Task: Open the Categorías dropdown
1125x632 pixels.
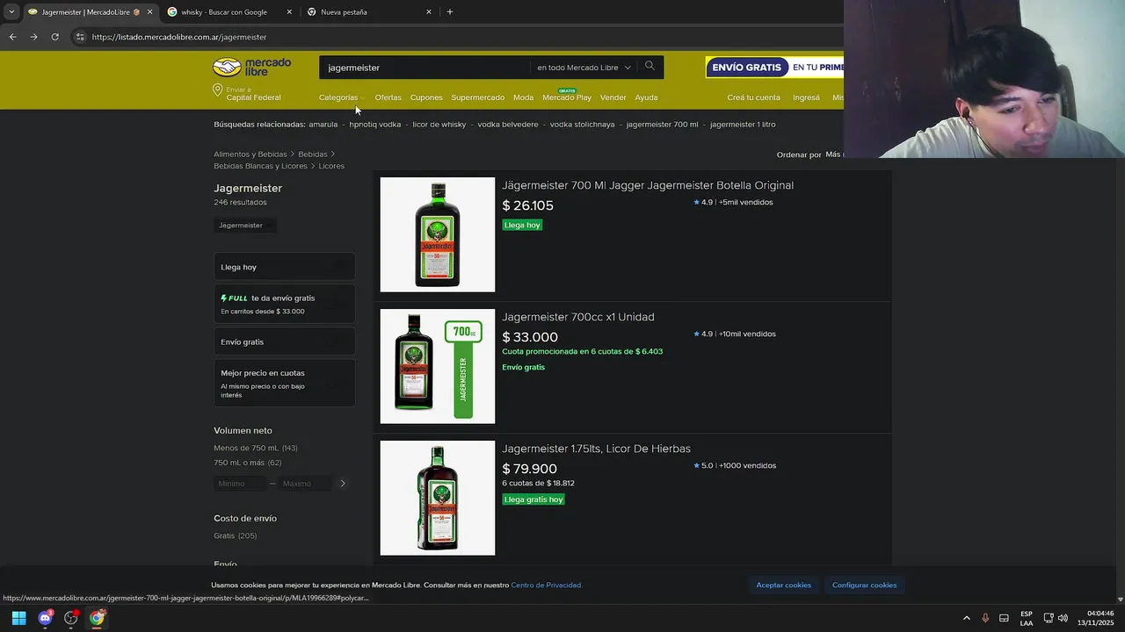Action: pos(341,97)
